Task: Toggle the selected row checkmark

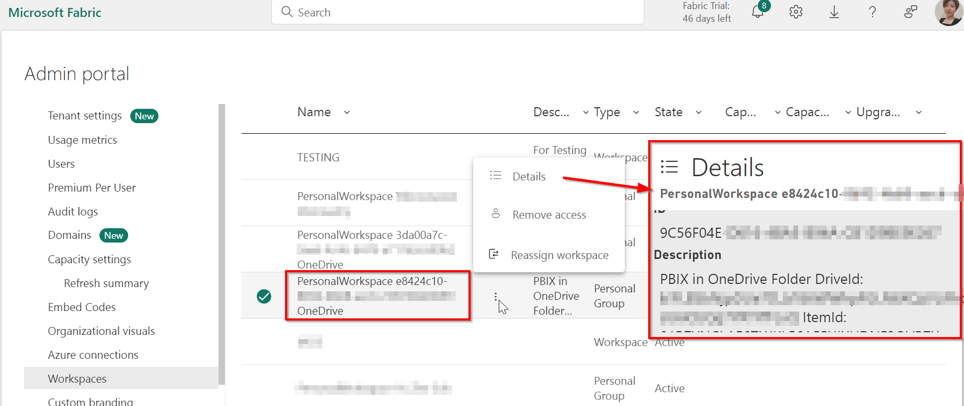Action: pos(264,296)
